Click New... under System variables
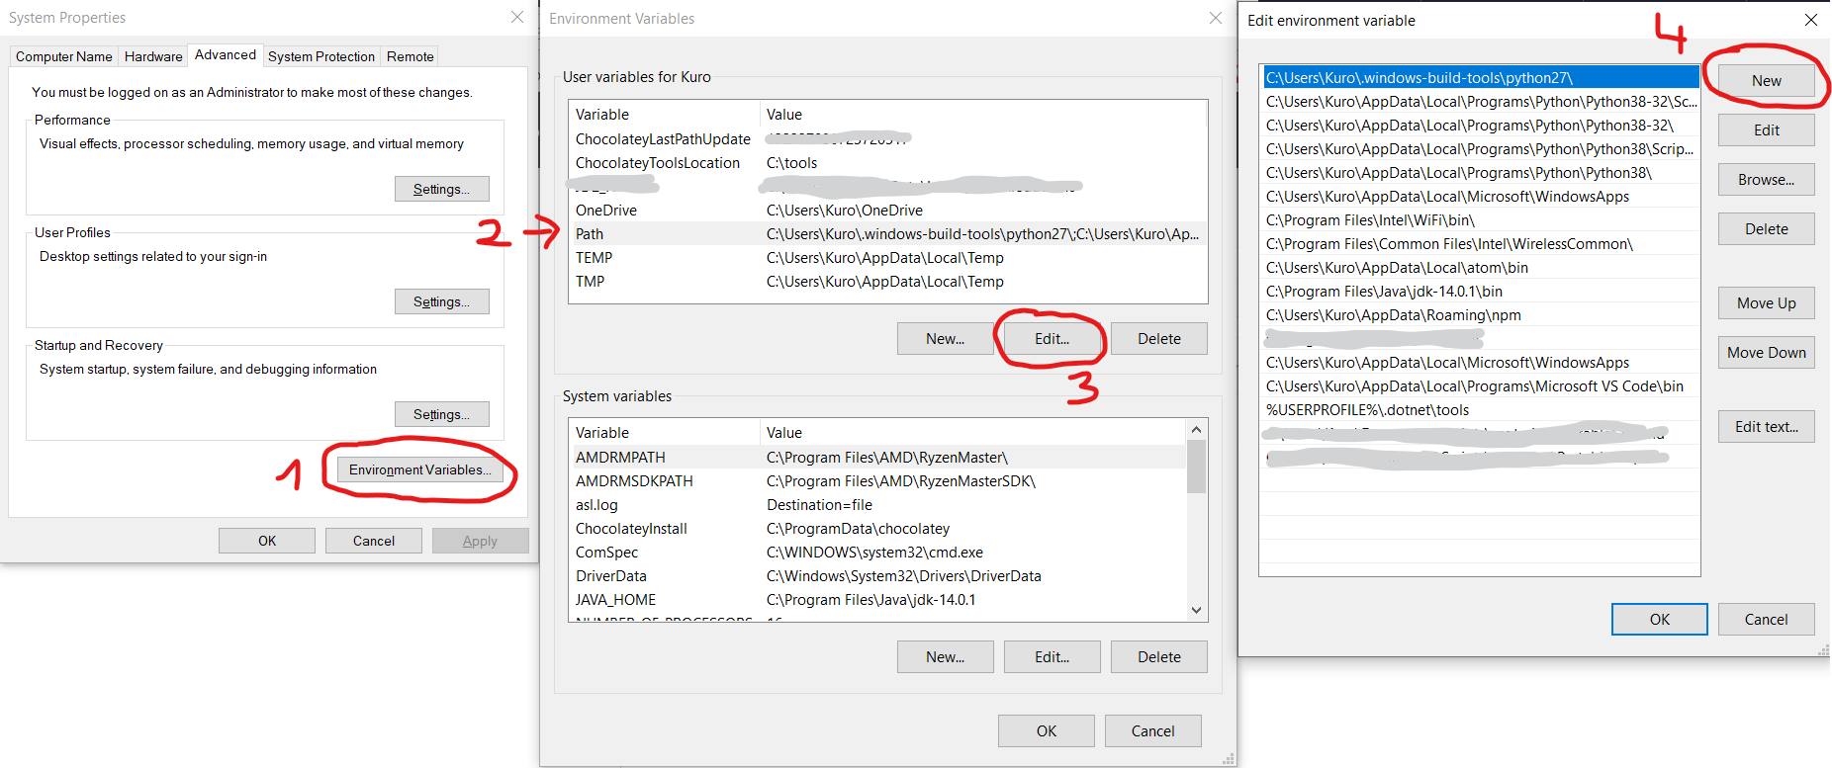This screenshot has width=1832, height=768. pos(945,656)
